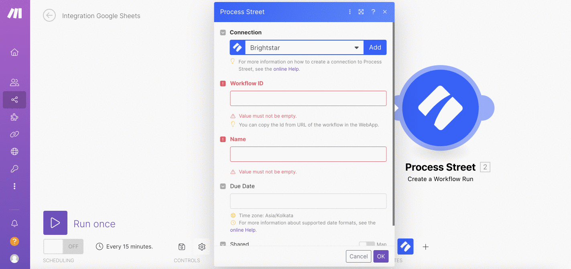Open the Brightstar connection dropdown
This screenshot has height=269, width=571.
coord(305,47)
